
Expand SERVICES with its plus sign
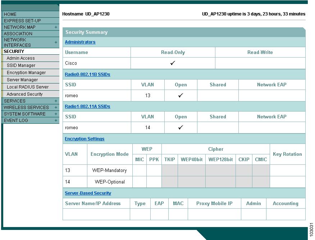point(56,101)
